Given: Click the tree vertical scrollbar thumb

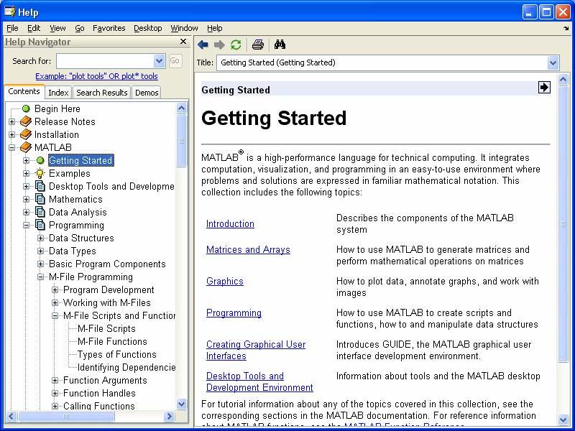Looking at the screenshot, I should pyautogui.click(x=182, y=141).
